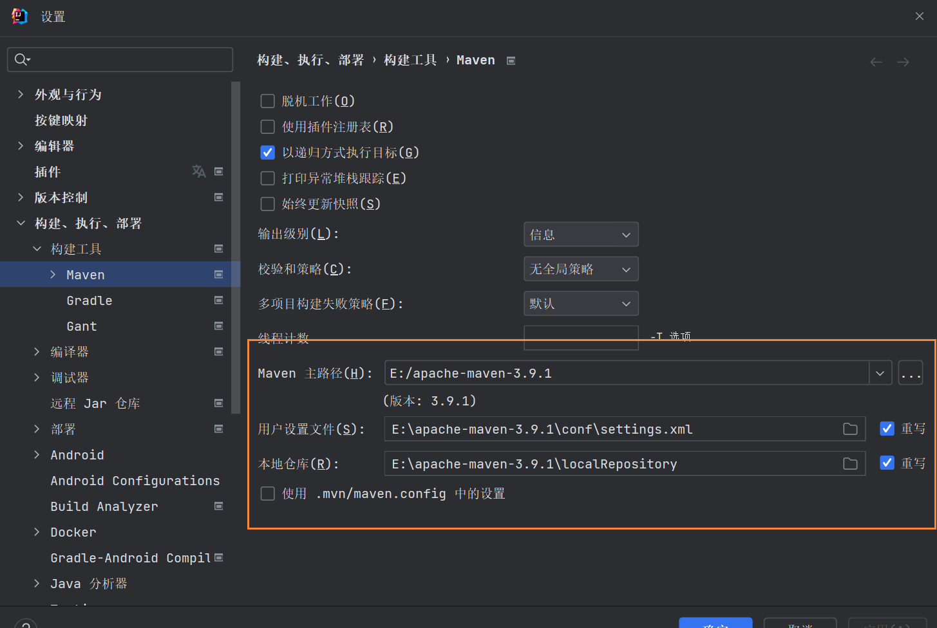Select Android in settings tree
The width and height of the screenshot is (937, 628).
click(x=77, y=455)
